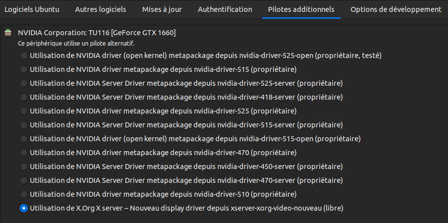Select nvidia-driver-525-open tested driver radio

(x=24, y=56)
